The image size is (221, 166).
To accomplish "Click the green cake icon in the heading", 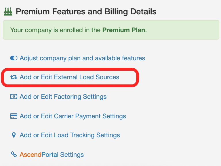I will click(8, 11).
